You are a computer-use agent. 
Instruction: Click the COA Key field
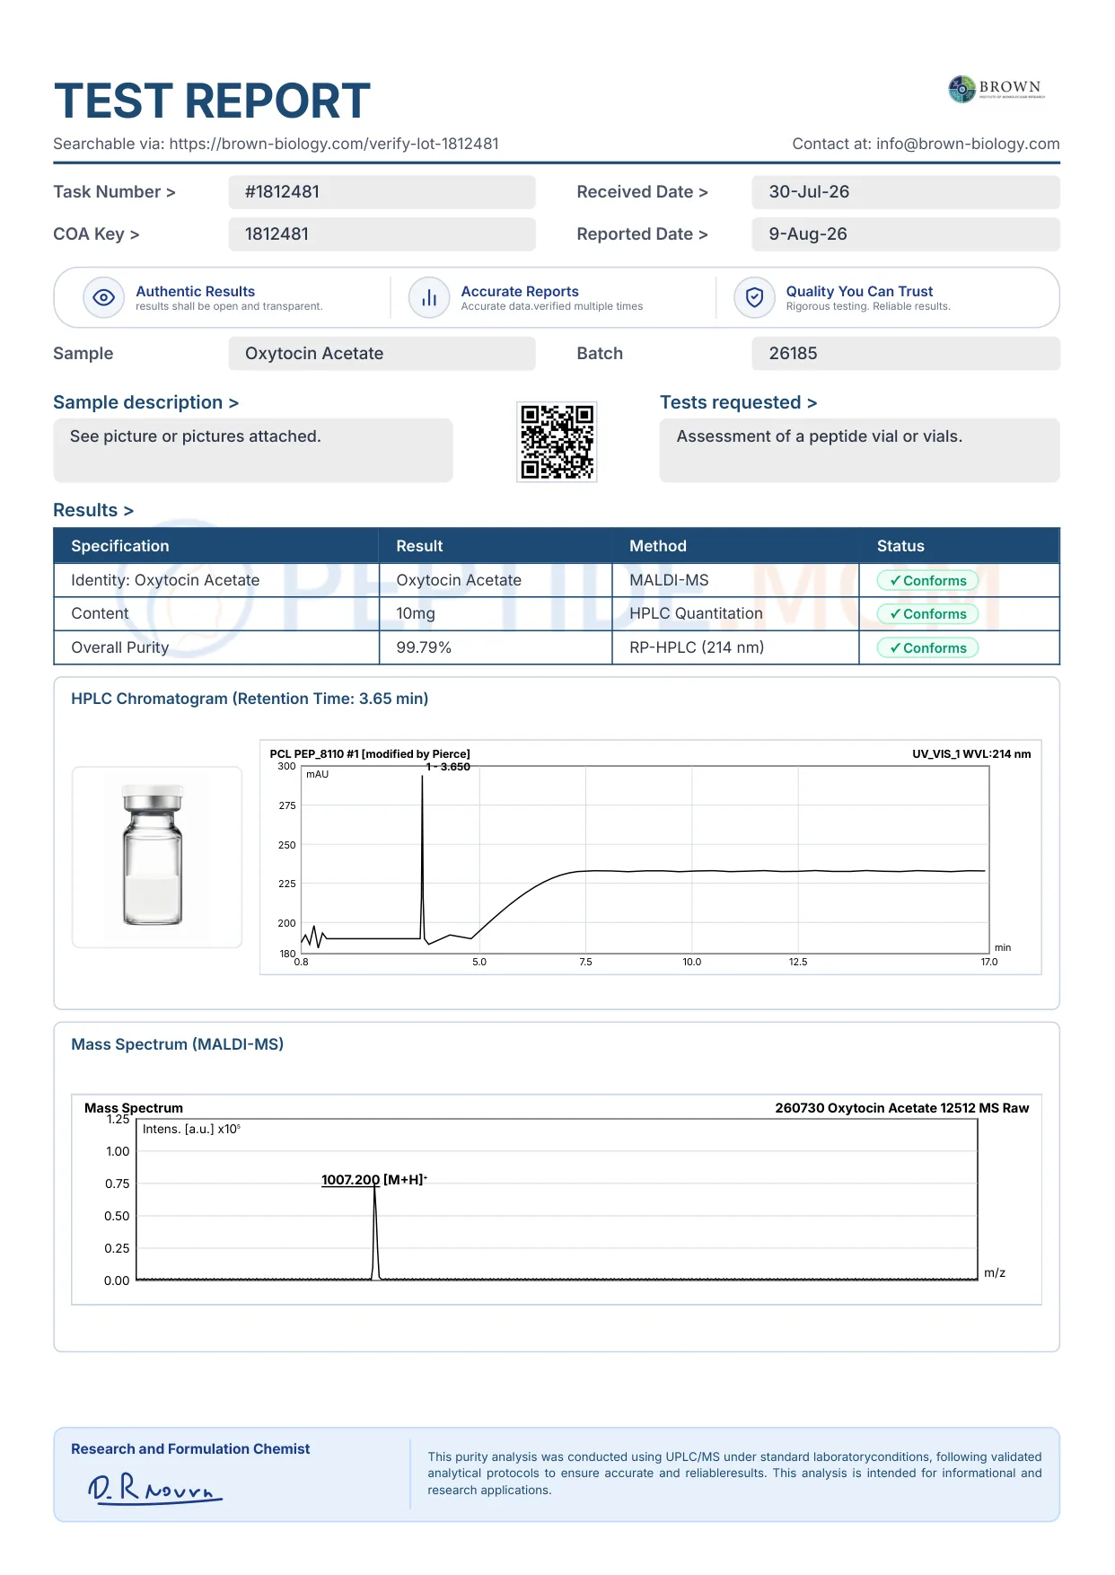(382, 234)
